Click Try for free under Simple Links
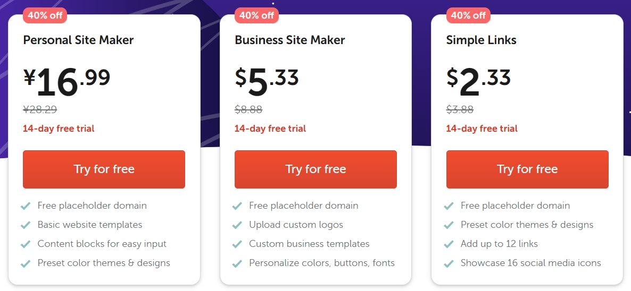This screenshot has height=291, width=631. click(527, 169)
